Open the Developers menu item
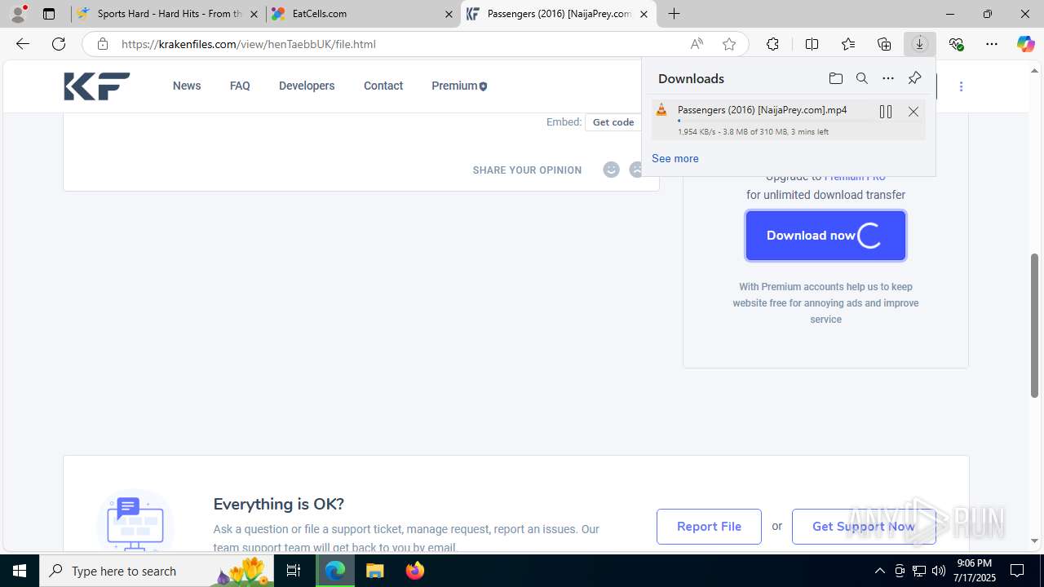The image size is (1044, 587). 307,86
